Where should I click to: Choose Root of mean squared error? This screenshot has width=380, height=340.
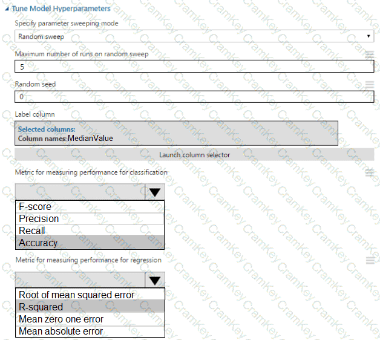90,295
